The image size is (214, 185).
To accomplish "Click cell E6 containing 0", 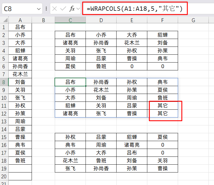I will 132,66.
